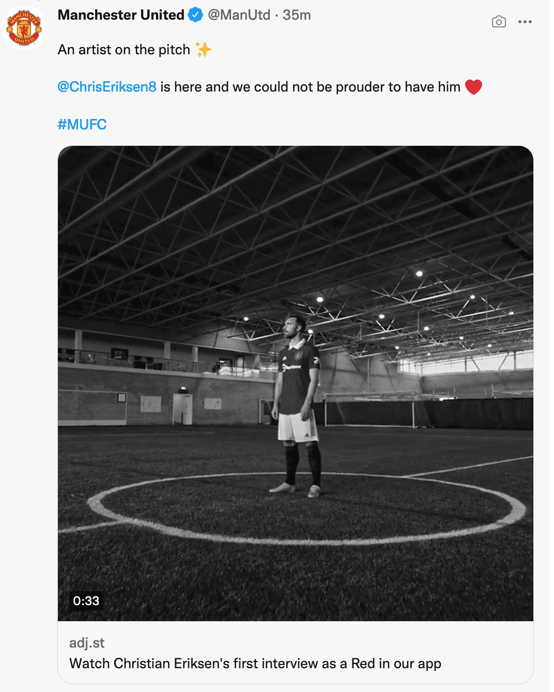Screen dimensions: 554x692
Task: Click the blue verified badge
Action: [195, 15]
